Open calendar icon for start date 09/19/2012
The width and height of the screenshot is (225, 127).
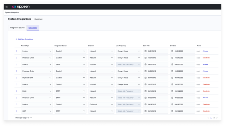point(145,104)
